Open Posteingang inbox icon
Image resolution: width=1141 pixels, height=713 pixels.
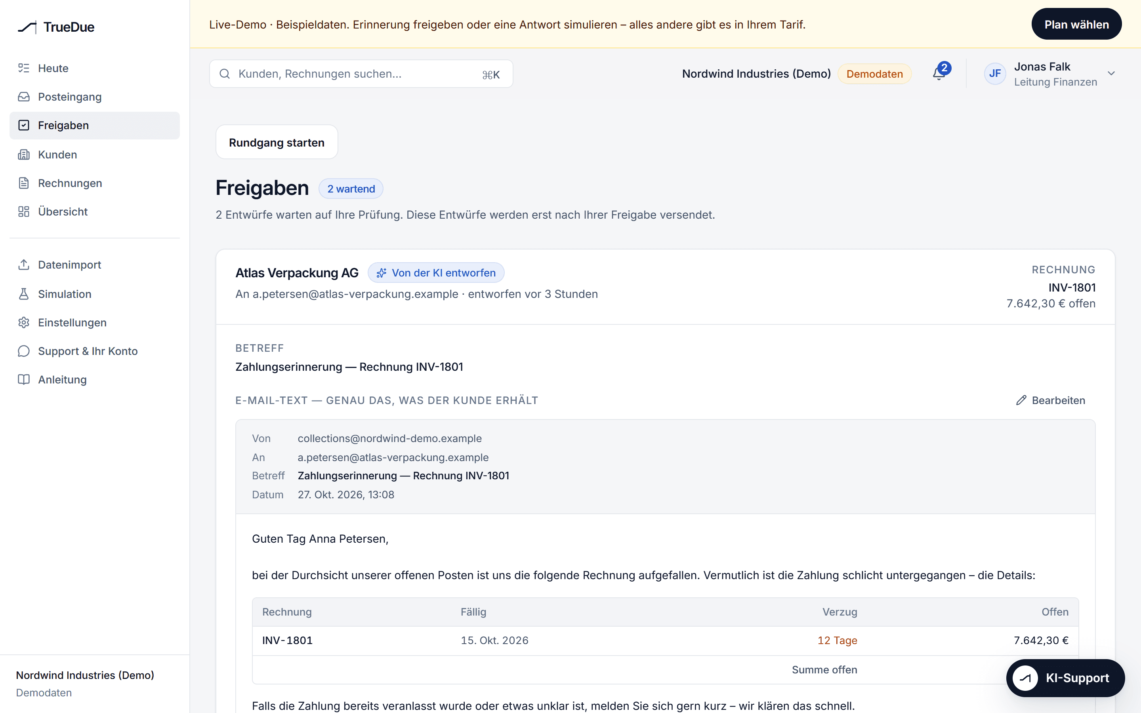coord(24,97)
